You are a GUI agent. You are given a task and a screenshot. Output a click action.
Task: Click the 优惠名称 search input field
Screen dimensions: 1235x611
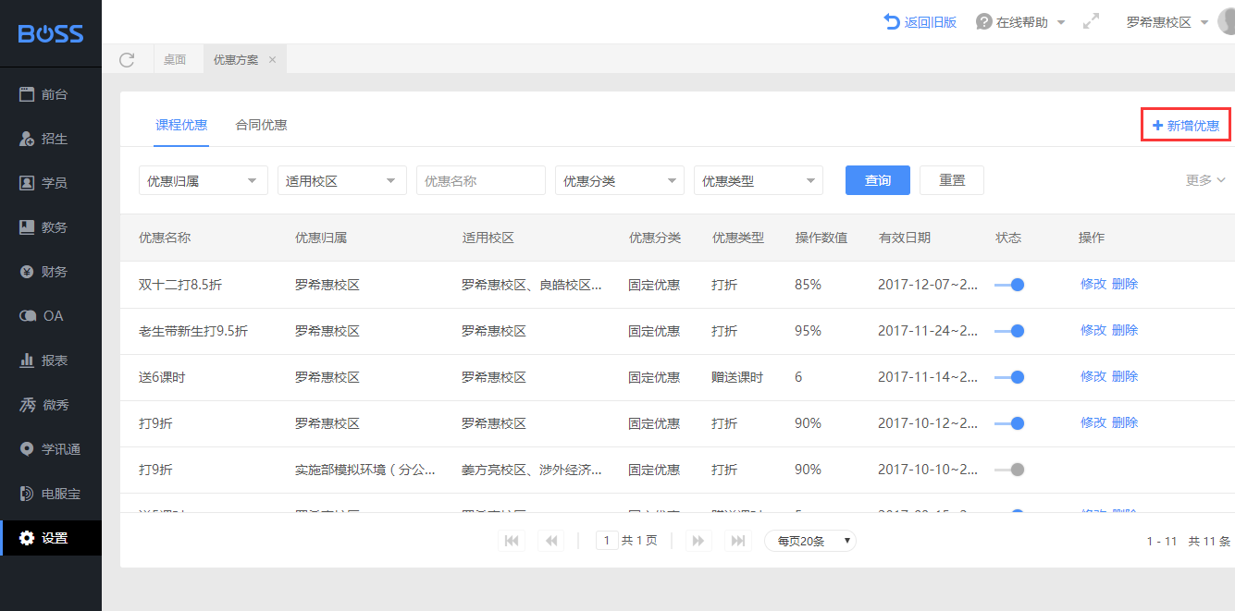481,180
